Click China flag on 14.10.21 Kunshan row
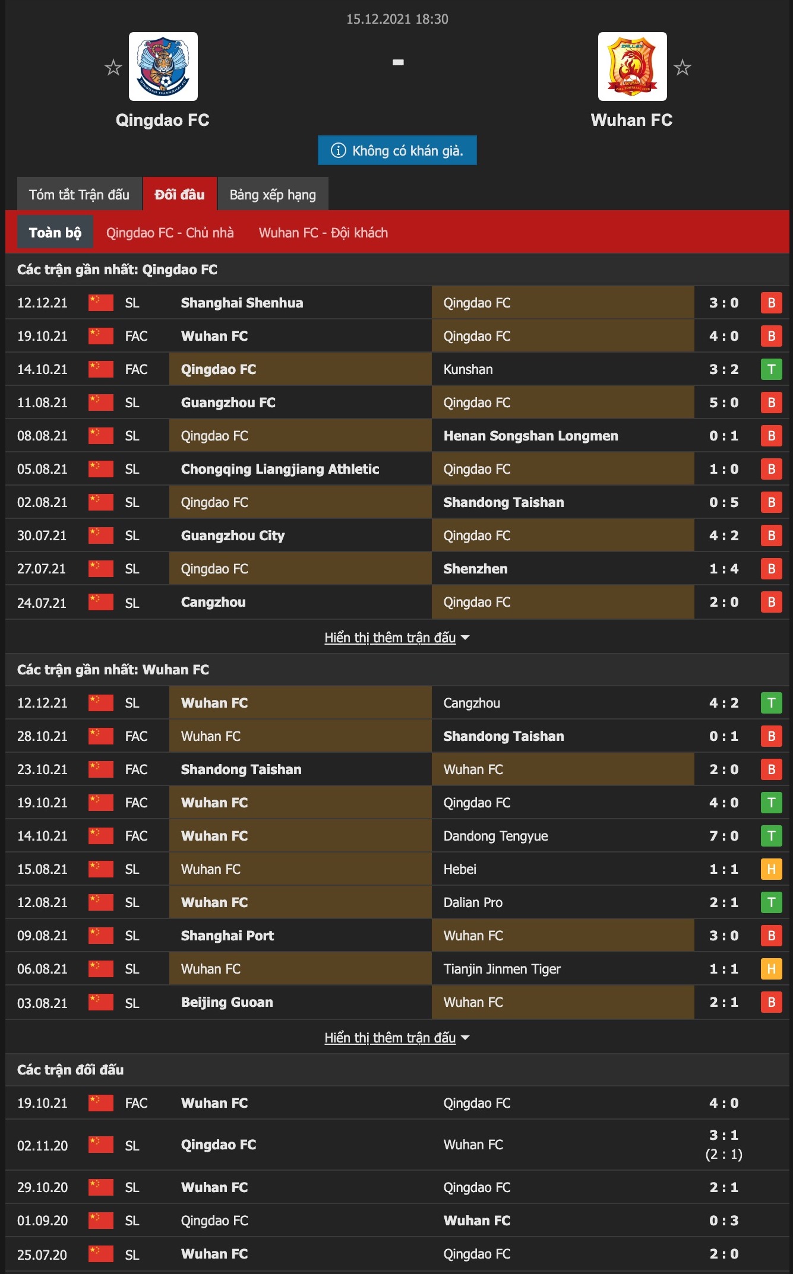 click(x=100, y=369)
